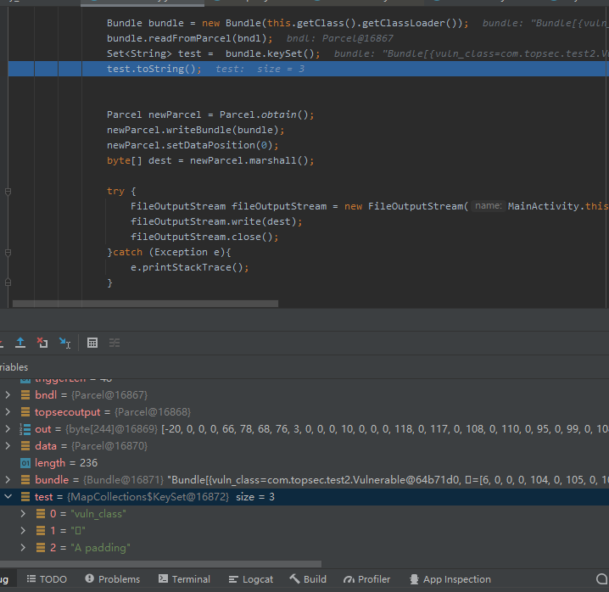This screenshot has height=592, width=609.
Task: Open the TODO tool window tab
Action: point(47,579)
